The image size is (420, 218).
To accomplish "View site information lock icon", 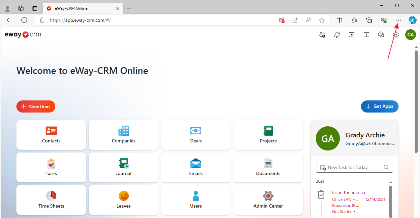I will tap(42, 20).
